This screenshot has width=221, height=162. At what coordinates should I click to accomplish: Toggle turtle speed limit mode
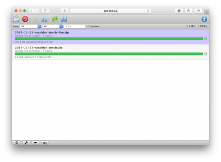coord(35,143)
